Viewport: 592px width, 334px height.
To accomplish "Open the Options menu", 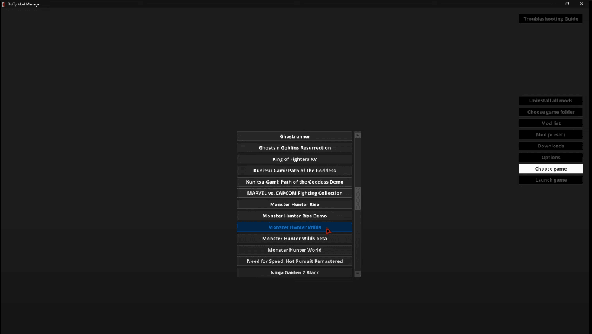I will click(x=551, y=157).
